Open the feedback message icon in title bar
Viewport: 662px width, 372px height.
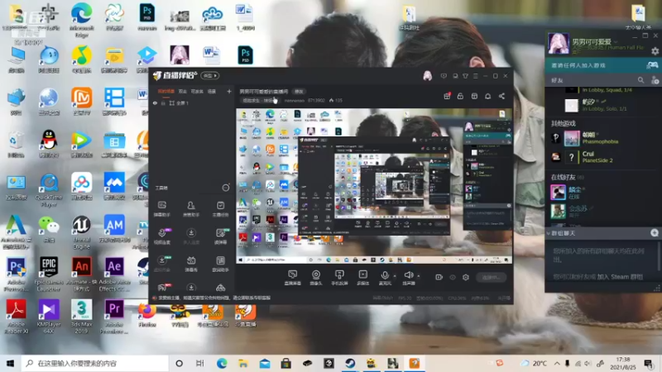[x=444, y=76]
